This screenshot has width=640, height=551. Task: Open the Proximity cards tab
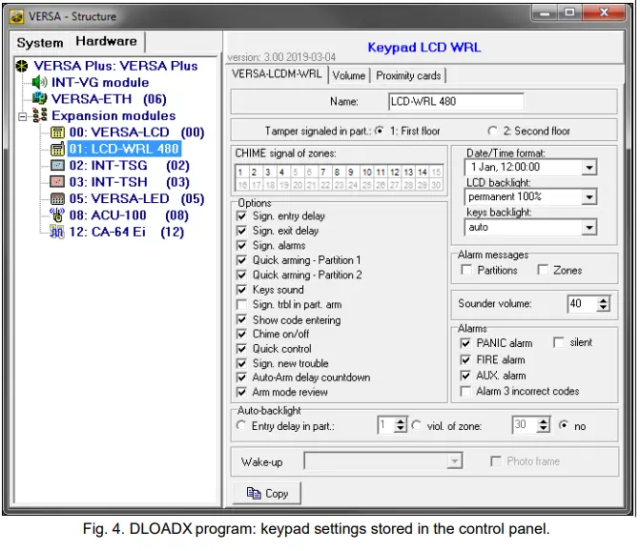pyautogui.click(x=408, y=75)
